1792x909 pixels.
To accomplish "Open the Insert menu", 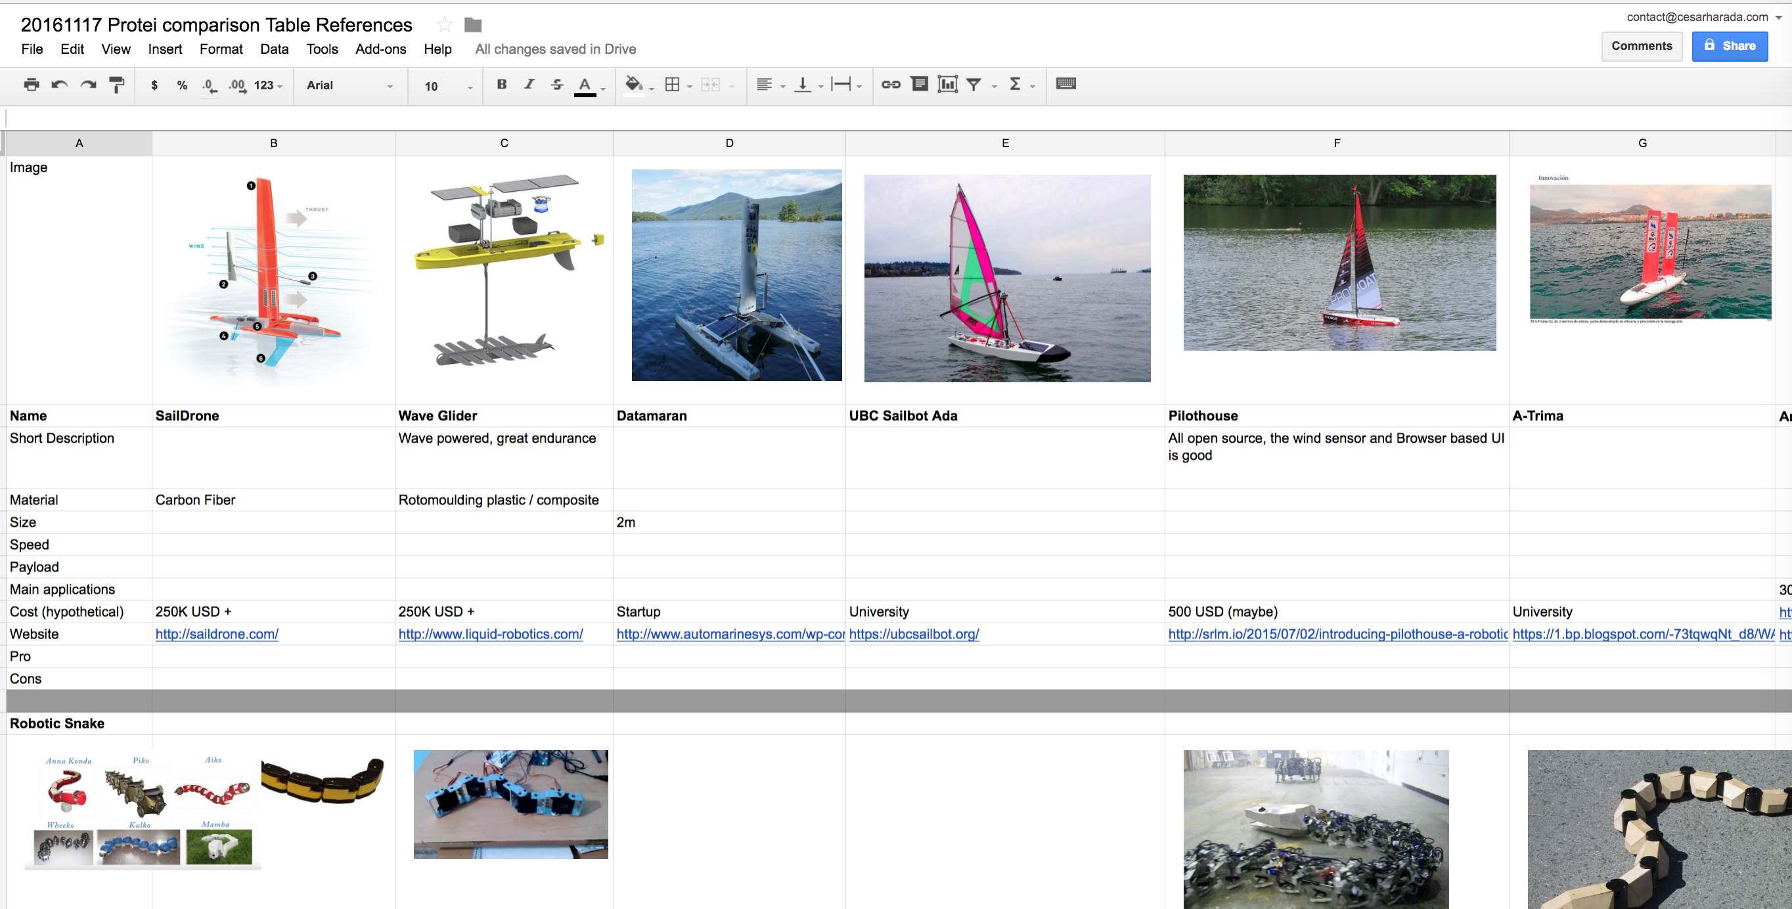I will (165, 49).
